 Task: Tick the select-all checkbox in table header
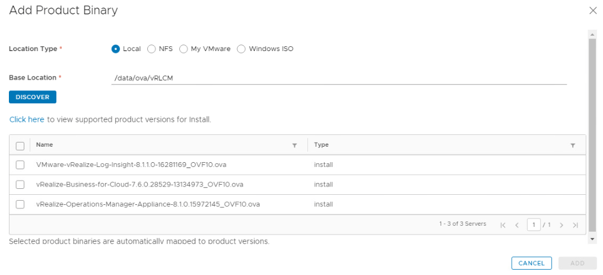[x=20, y=146]
